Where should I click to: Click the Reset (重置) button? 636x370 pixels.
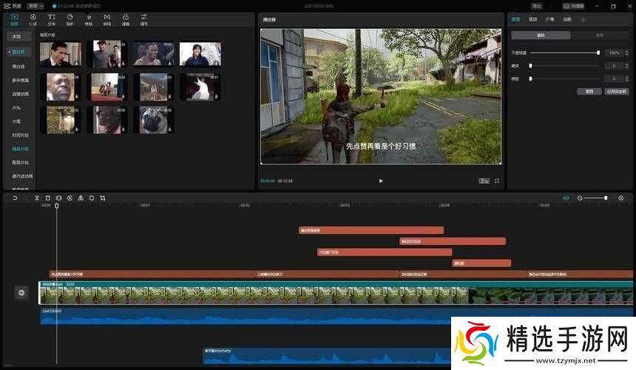(589, 91)
